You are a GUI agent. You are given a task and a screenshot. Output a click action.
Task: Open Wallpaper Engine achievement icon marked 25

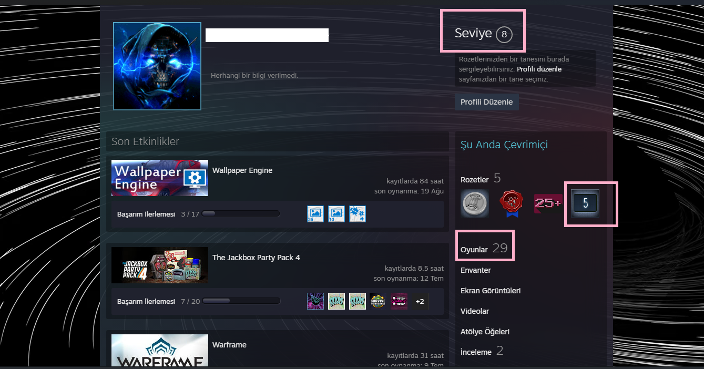click(x=315, y=214)
